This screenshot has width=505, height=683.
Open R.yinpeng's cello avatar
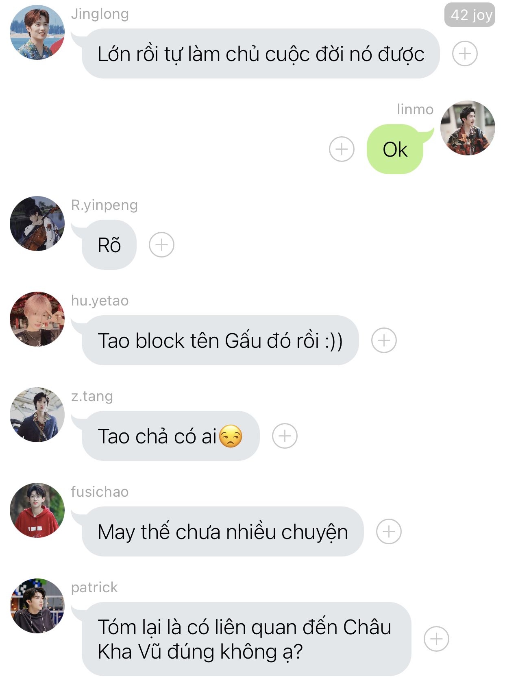(37, 224)
